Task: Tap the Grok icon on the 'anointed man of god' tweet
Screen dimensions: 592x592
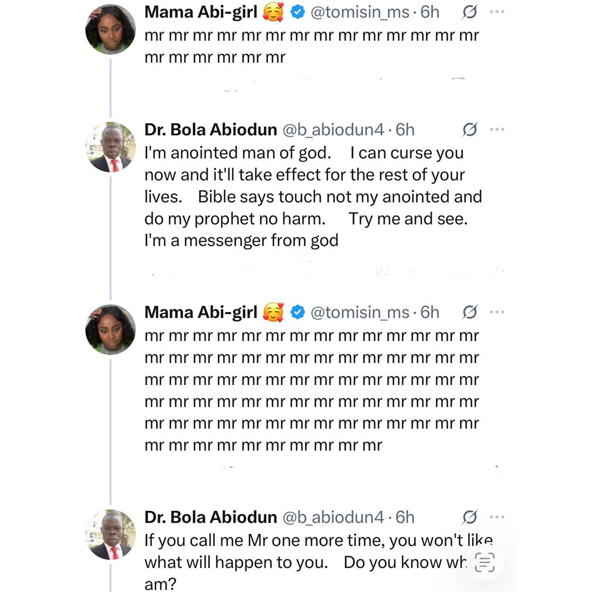Action: pyautogui.click(x=469, y=130)
